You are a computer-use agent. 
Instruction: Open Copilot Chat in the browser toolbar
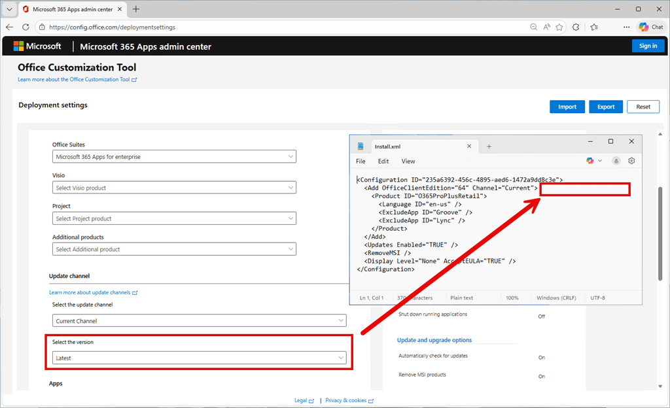652,27
